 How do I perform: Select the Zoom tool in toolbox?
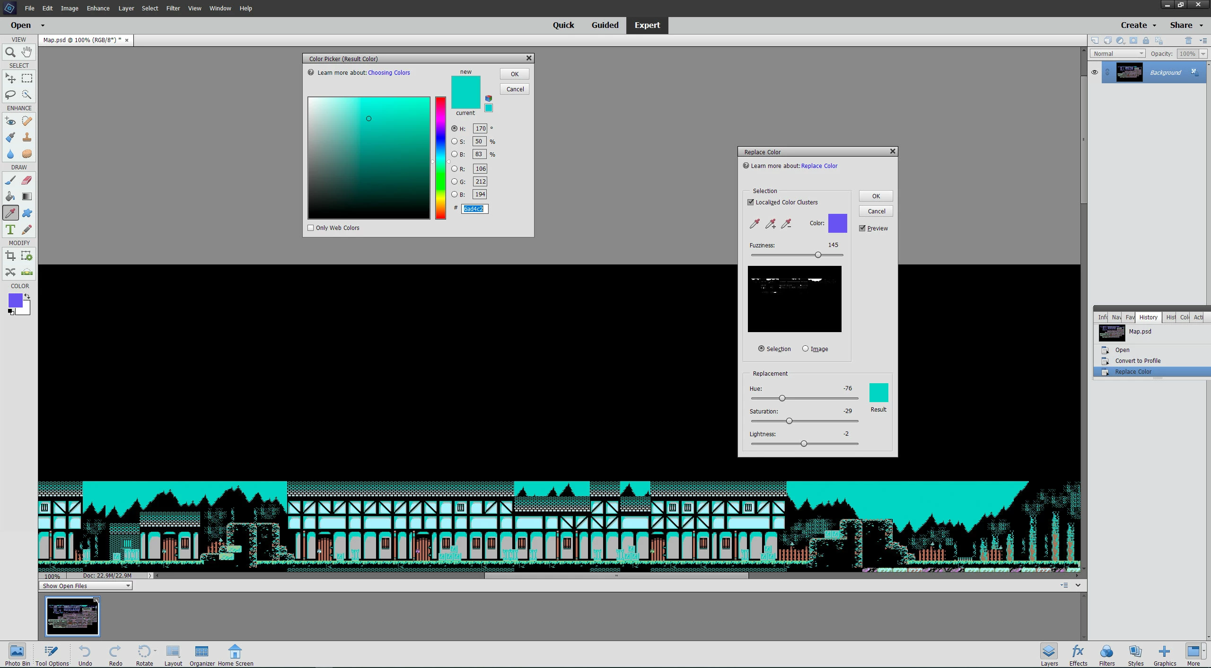[10, 52]
